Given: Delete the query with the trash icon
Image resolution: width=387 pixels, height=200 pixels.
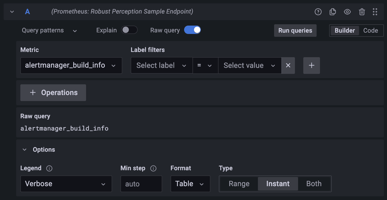Looking at the screenshot, I should point(362,12).
